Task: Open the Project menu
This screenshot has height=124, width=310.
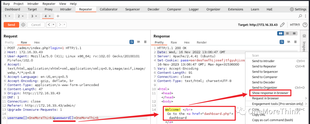Action: (19, 4)
